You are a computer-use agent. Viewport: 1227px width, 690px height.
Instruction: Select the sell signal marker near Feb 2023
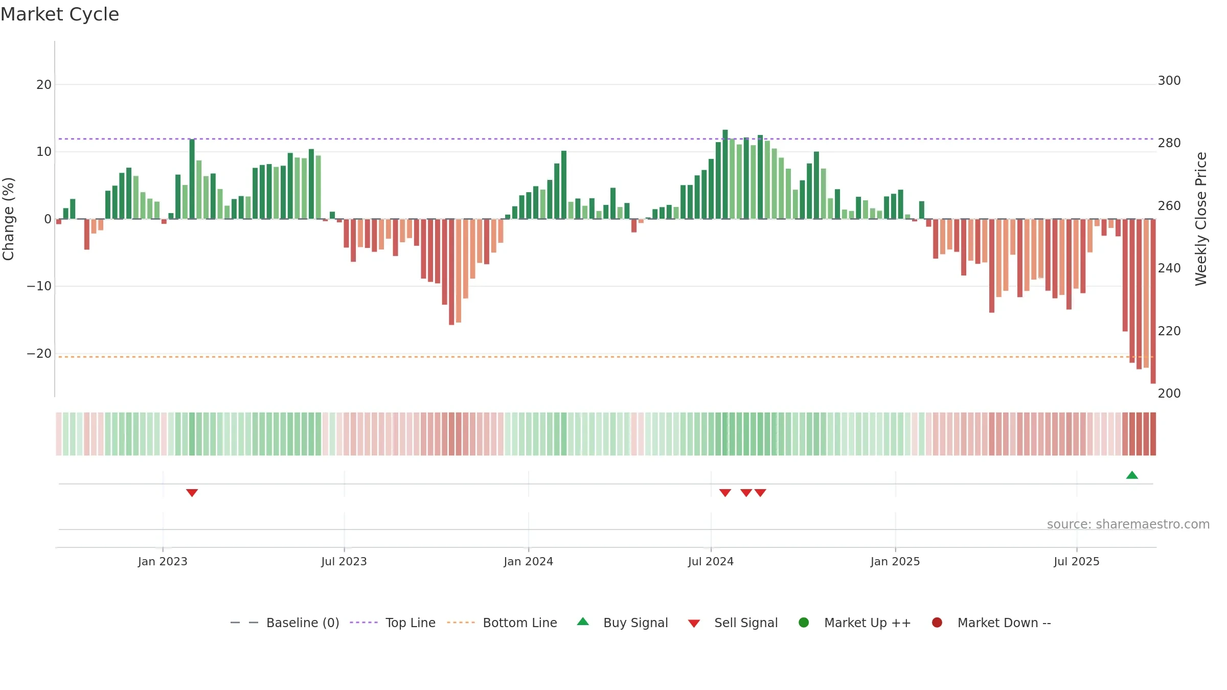[x=192, y=493]
